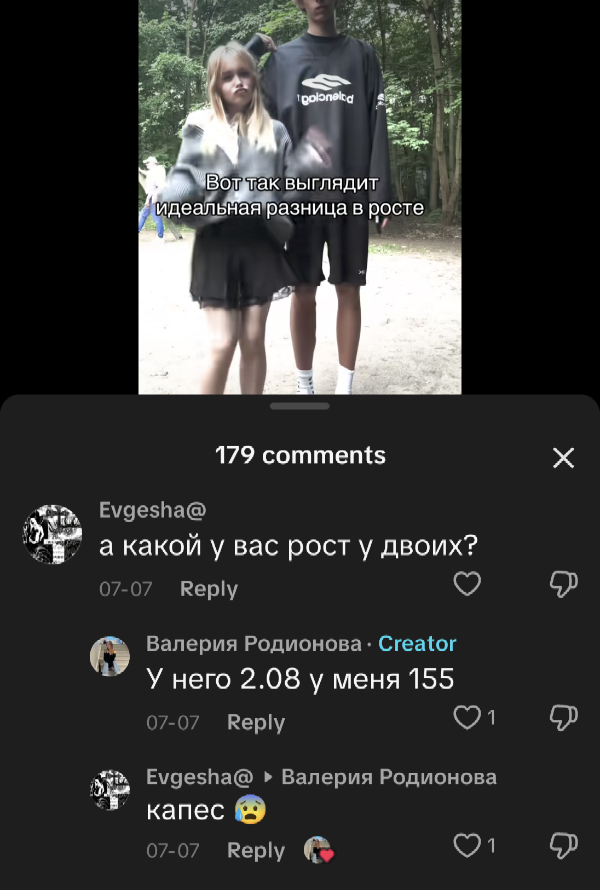Screen dimensions: 600x890
Task: Tap the '179 comments' header
Action: coord(300,455)
